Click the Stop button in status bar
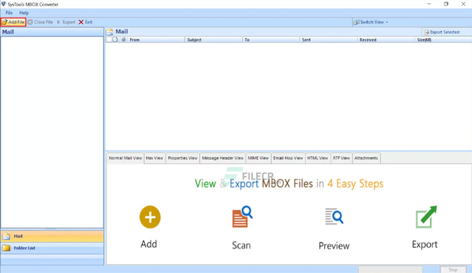 click(x=453, y=270)
